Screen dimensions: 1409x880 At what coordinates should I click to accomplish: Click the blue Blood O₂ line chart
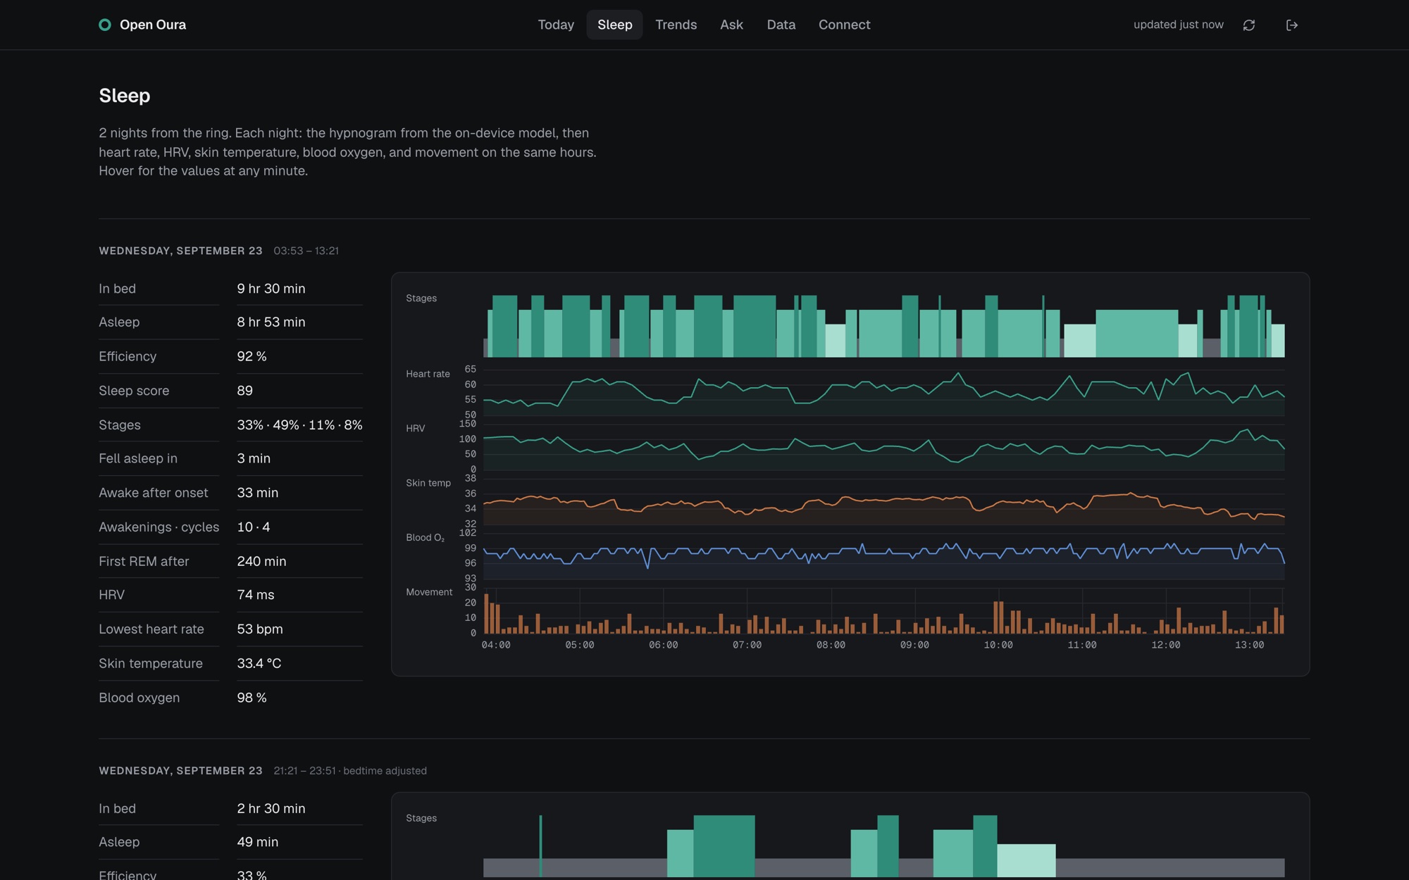(883, 555)
